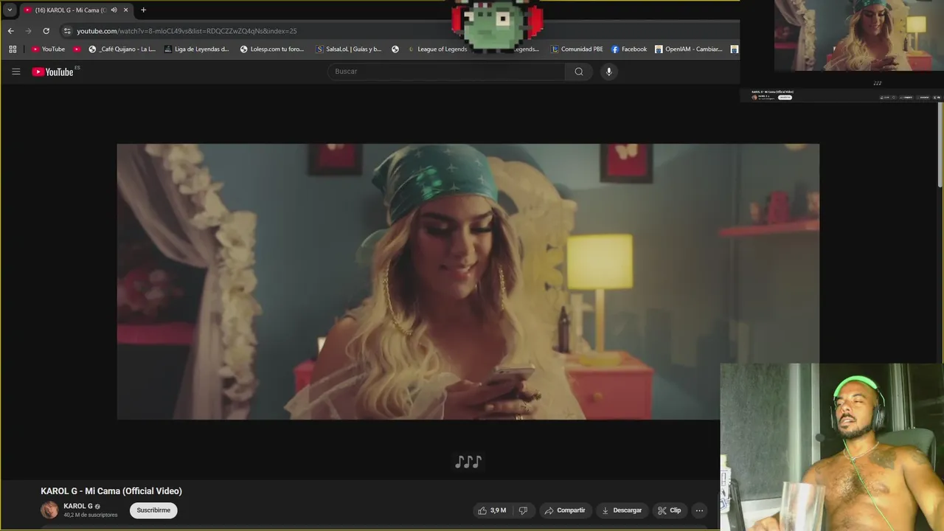This screenshot has width=944, height=531.
Task: Click the site info icon in address bar
Action: [67, 31]
